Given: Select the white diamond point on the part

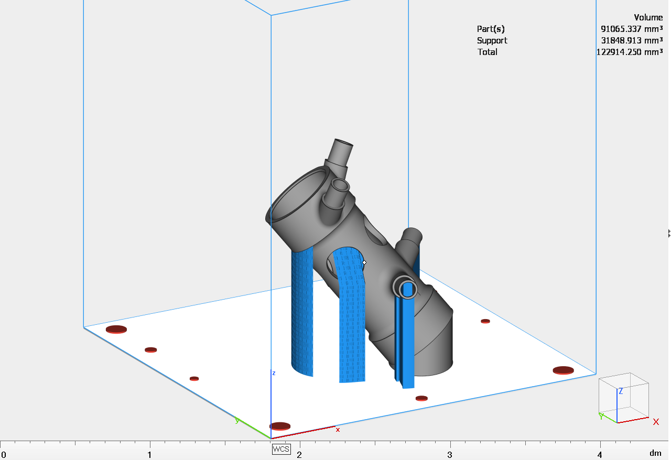Looking at the screenshot, I should coord(364,262).
